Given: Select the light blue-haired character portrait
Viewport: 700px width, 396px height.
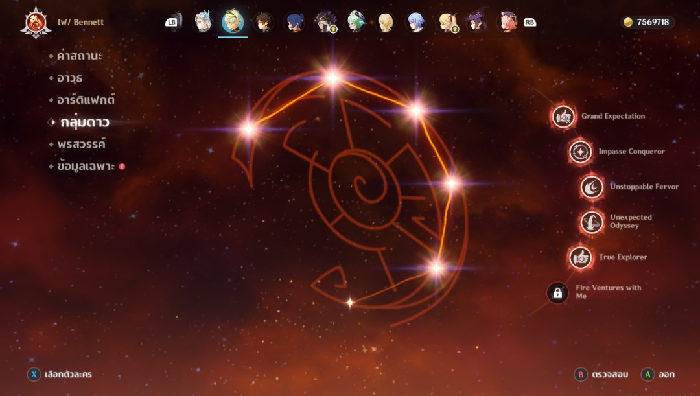Looking at the screenshot, I should coord(415,22).
